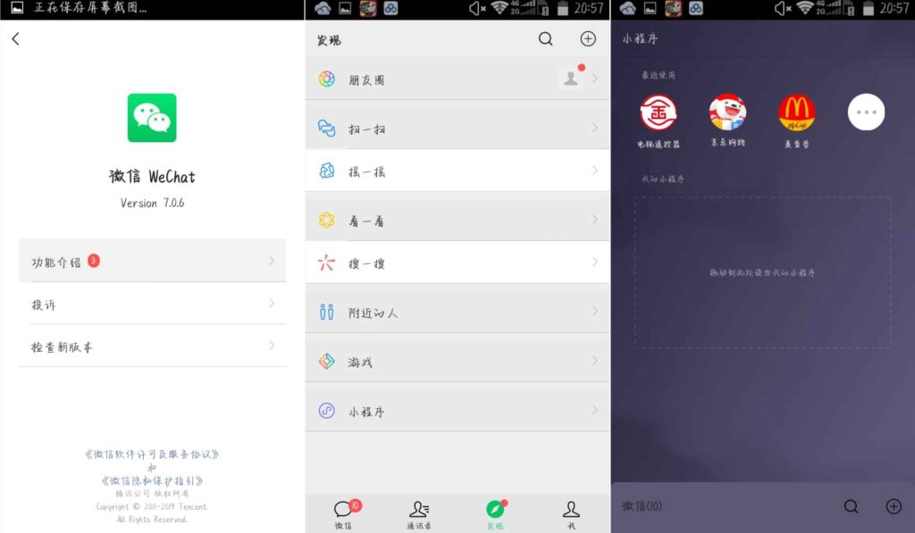Tap Version 7.0.6 text
This screenshot has width=915, height=533.
click(x=152, y=203)
